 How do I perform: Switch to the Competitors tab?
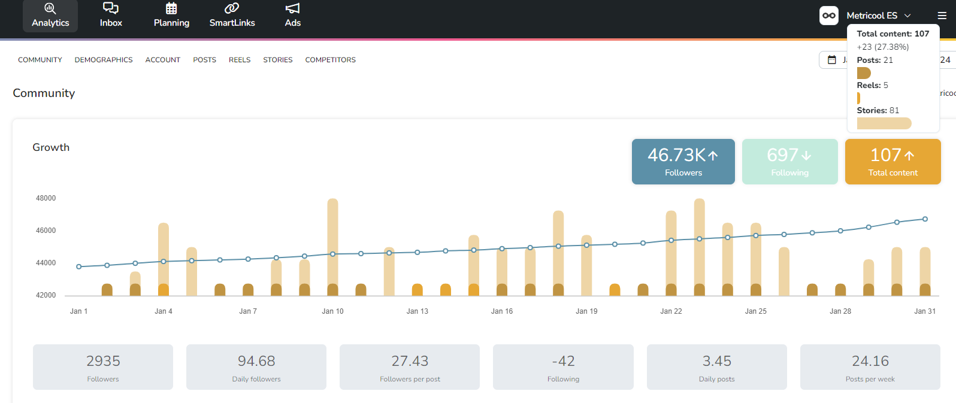click(x=330, y=60)
